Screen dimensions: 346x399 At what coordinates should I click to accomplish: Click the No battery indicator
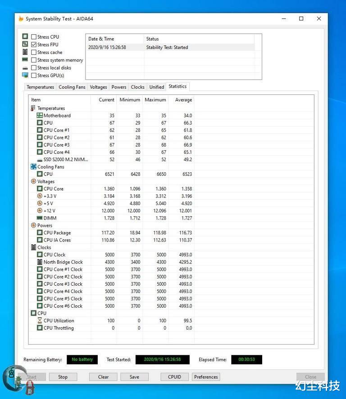(x=82, y=359)
